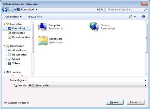
Task: Click navigation pane scrollbar up arrow
Action: pos(33,22)
